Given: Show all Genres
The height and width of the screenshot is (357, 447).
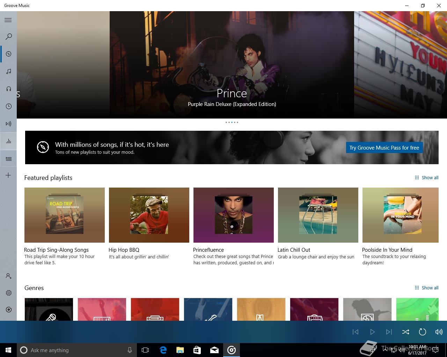Looking at the screenshot, I should point(426,288).
